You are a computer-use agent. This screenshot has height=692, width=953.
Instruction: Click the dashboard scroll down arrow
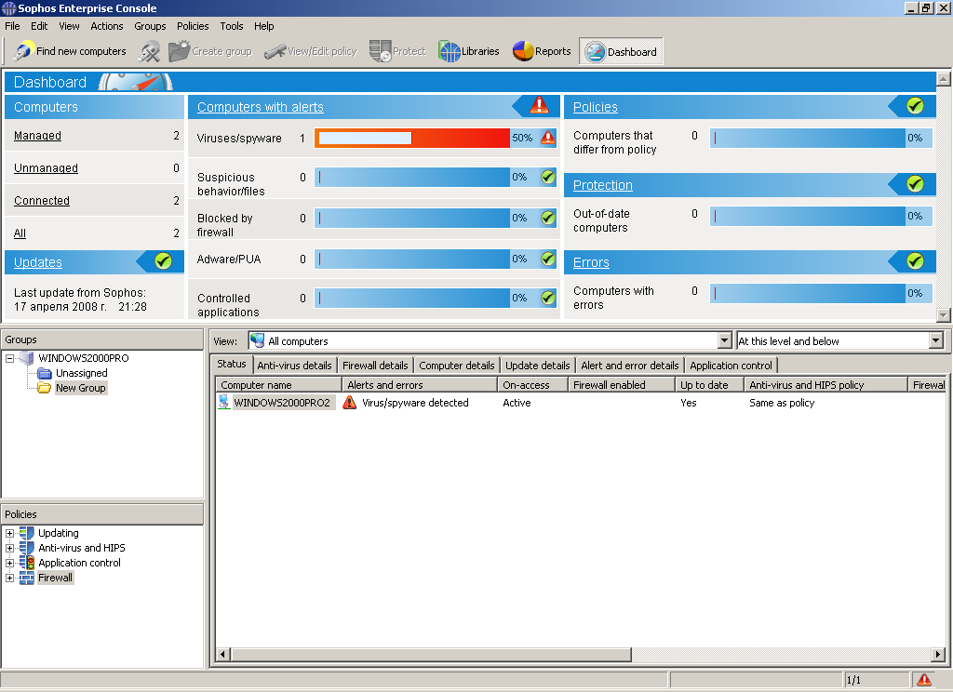point(944,314)
